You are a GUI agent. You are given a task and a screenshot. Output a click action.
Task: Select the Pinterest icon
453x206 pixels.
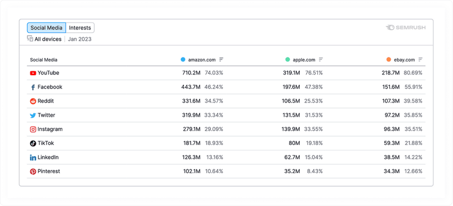[x=33, y=171]
